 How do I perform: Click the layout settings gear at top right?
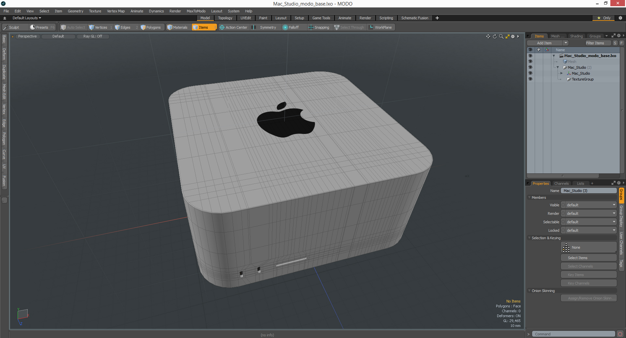tap(620, 18)
